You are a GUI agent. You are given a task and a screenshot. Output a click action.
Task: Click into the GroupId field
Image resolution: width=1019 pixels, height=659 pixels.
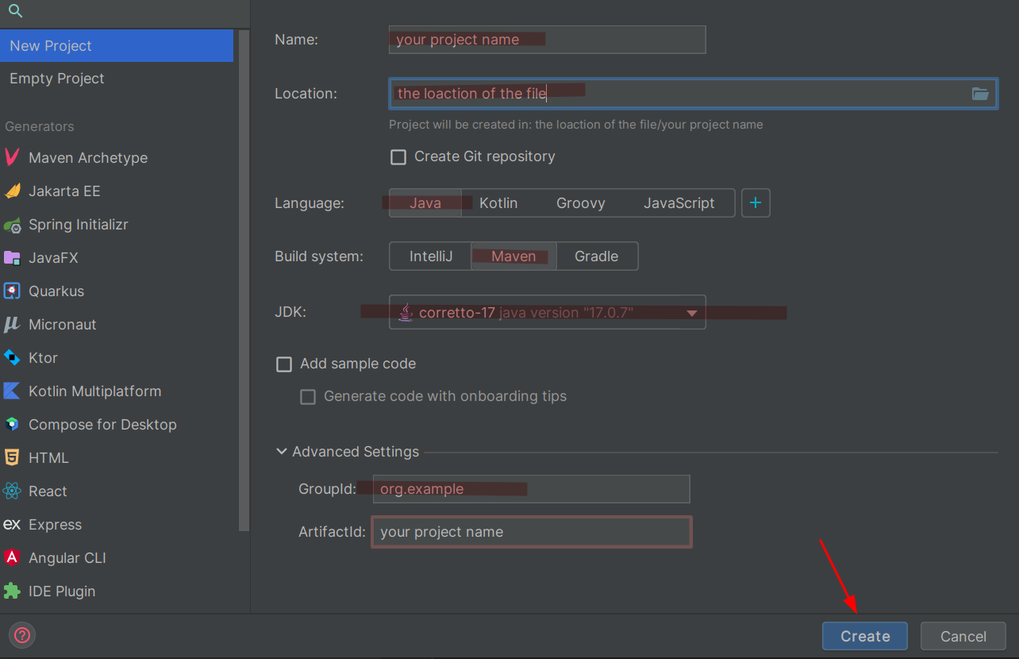pos(531,489)
